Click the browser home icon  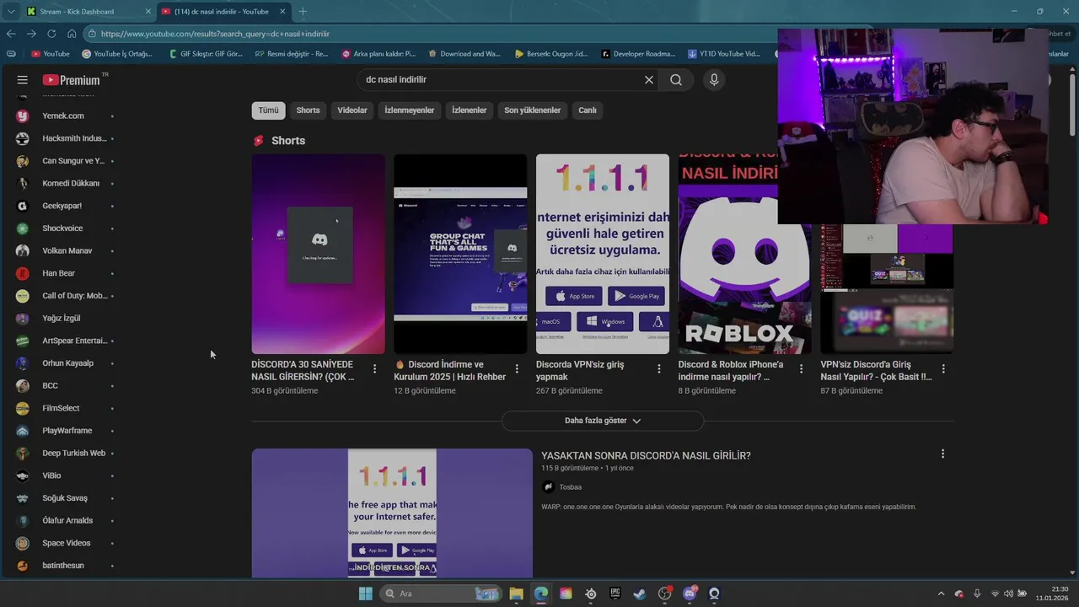[x=72, y=34]
